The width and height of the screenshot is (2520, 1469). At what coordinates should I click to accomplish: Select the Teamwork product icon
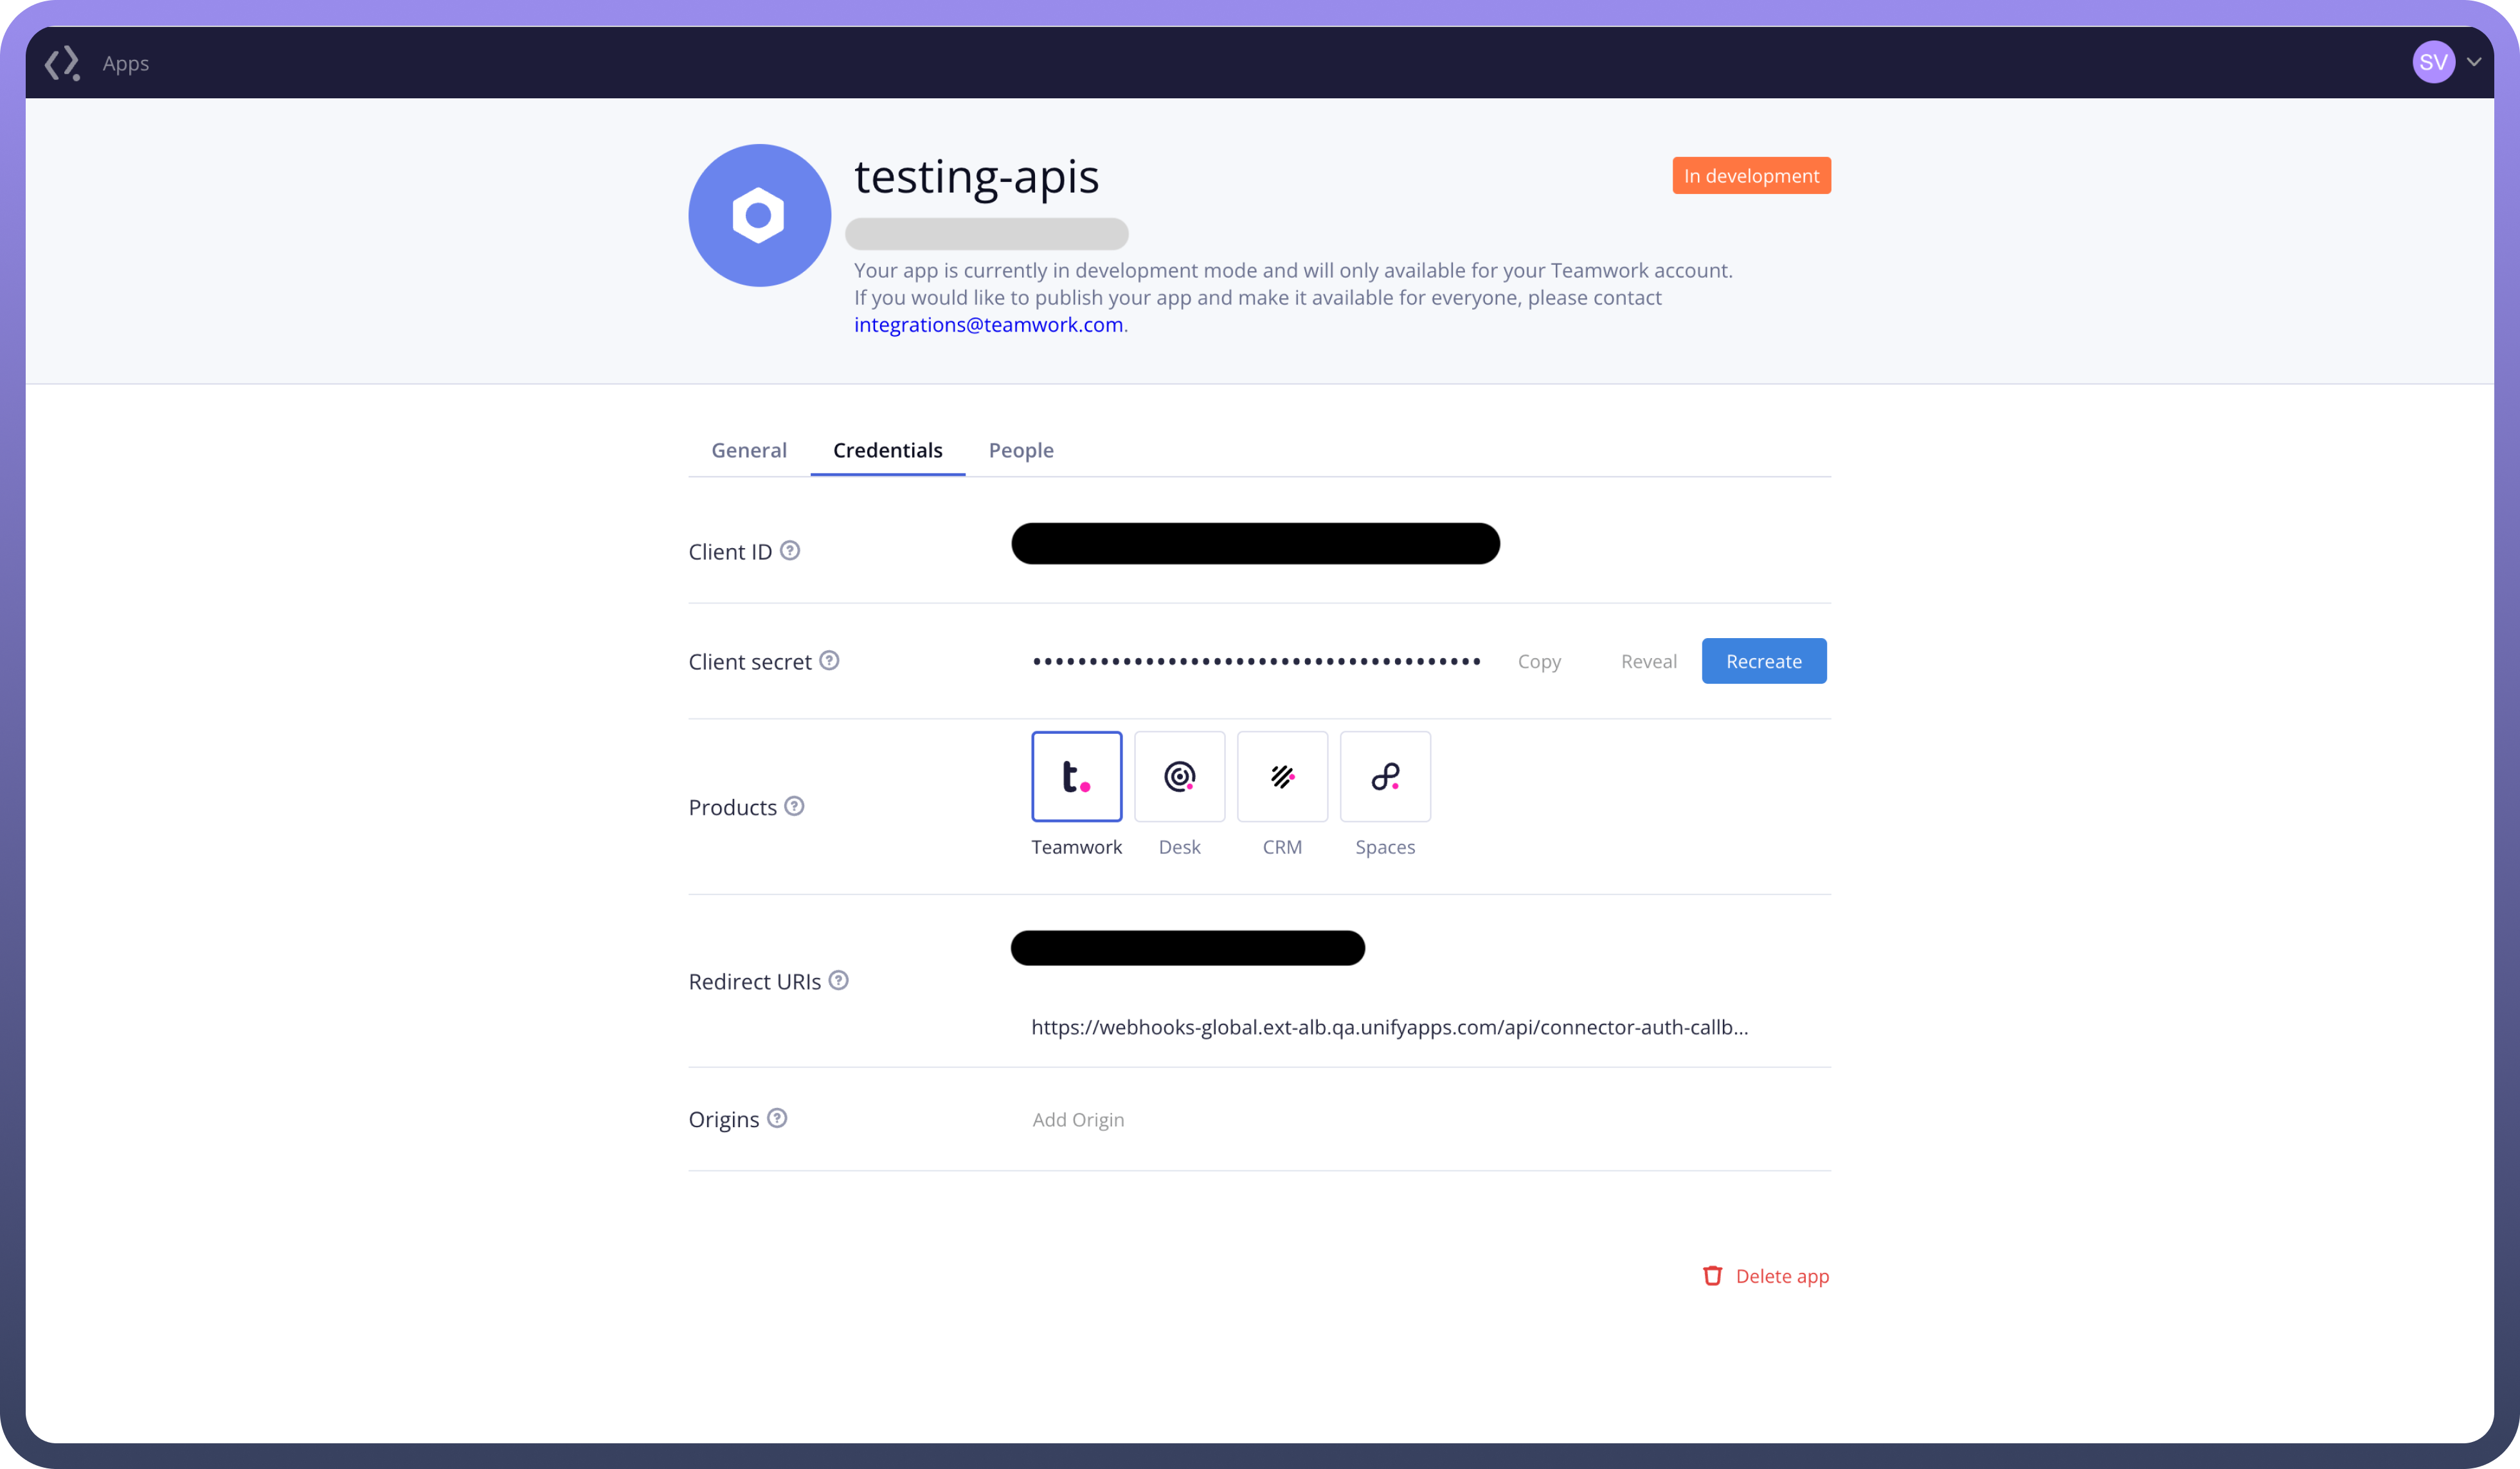(1076, 776)
